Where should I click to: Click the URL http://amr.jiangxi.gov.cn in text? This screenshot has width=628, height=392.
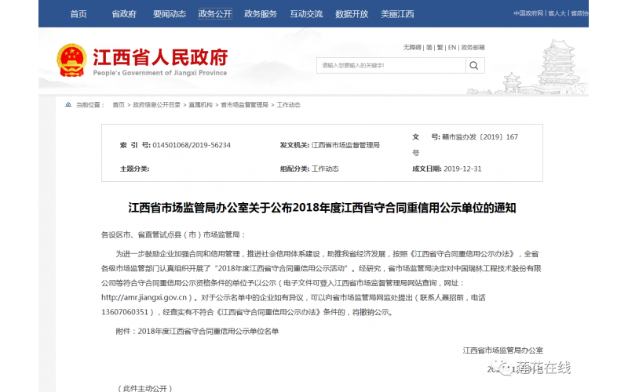pos(144,298)
